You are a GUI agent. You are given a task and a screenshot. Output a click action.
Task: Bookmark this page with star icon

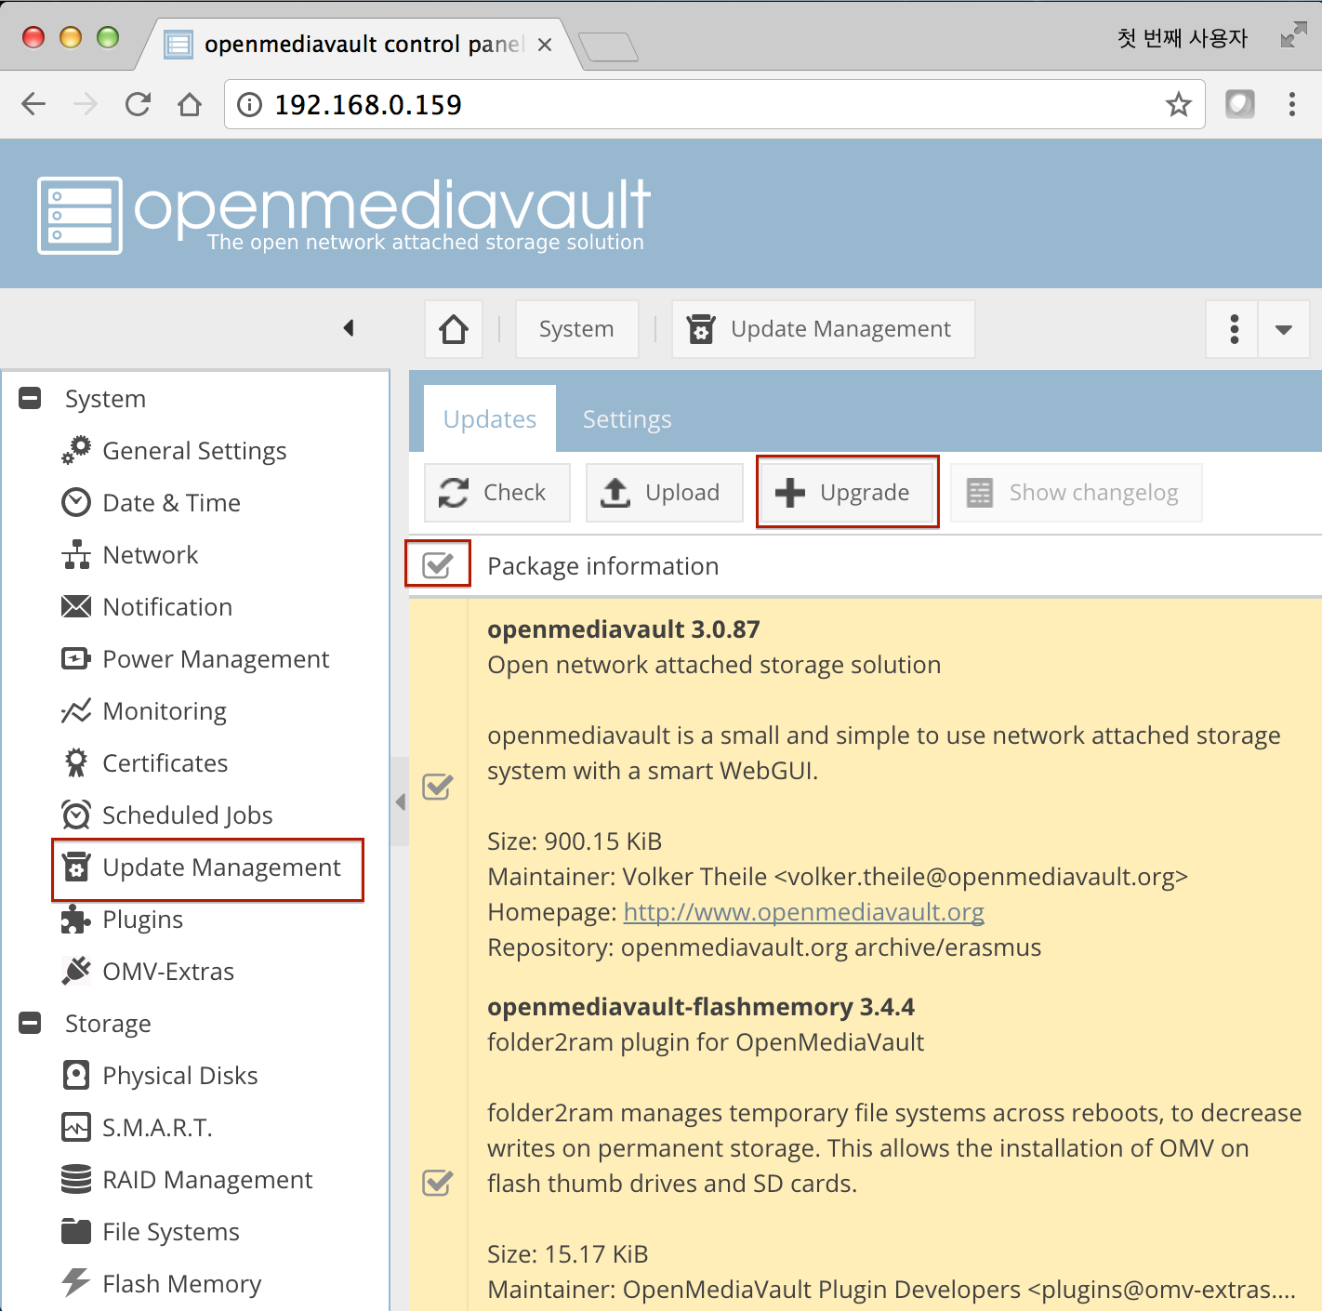pos(1179,104)
